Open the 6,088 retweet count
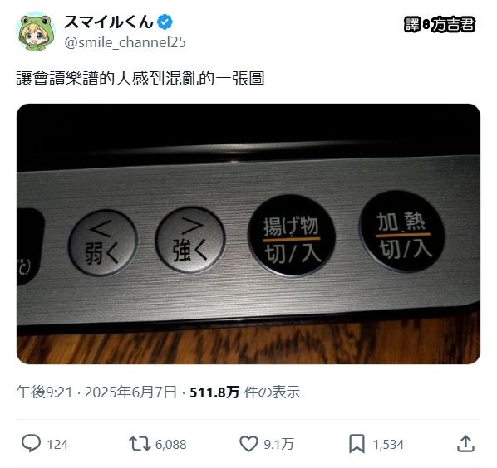 pos(170,444)
